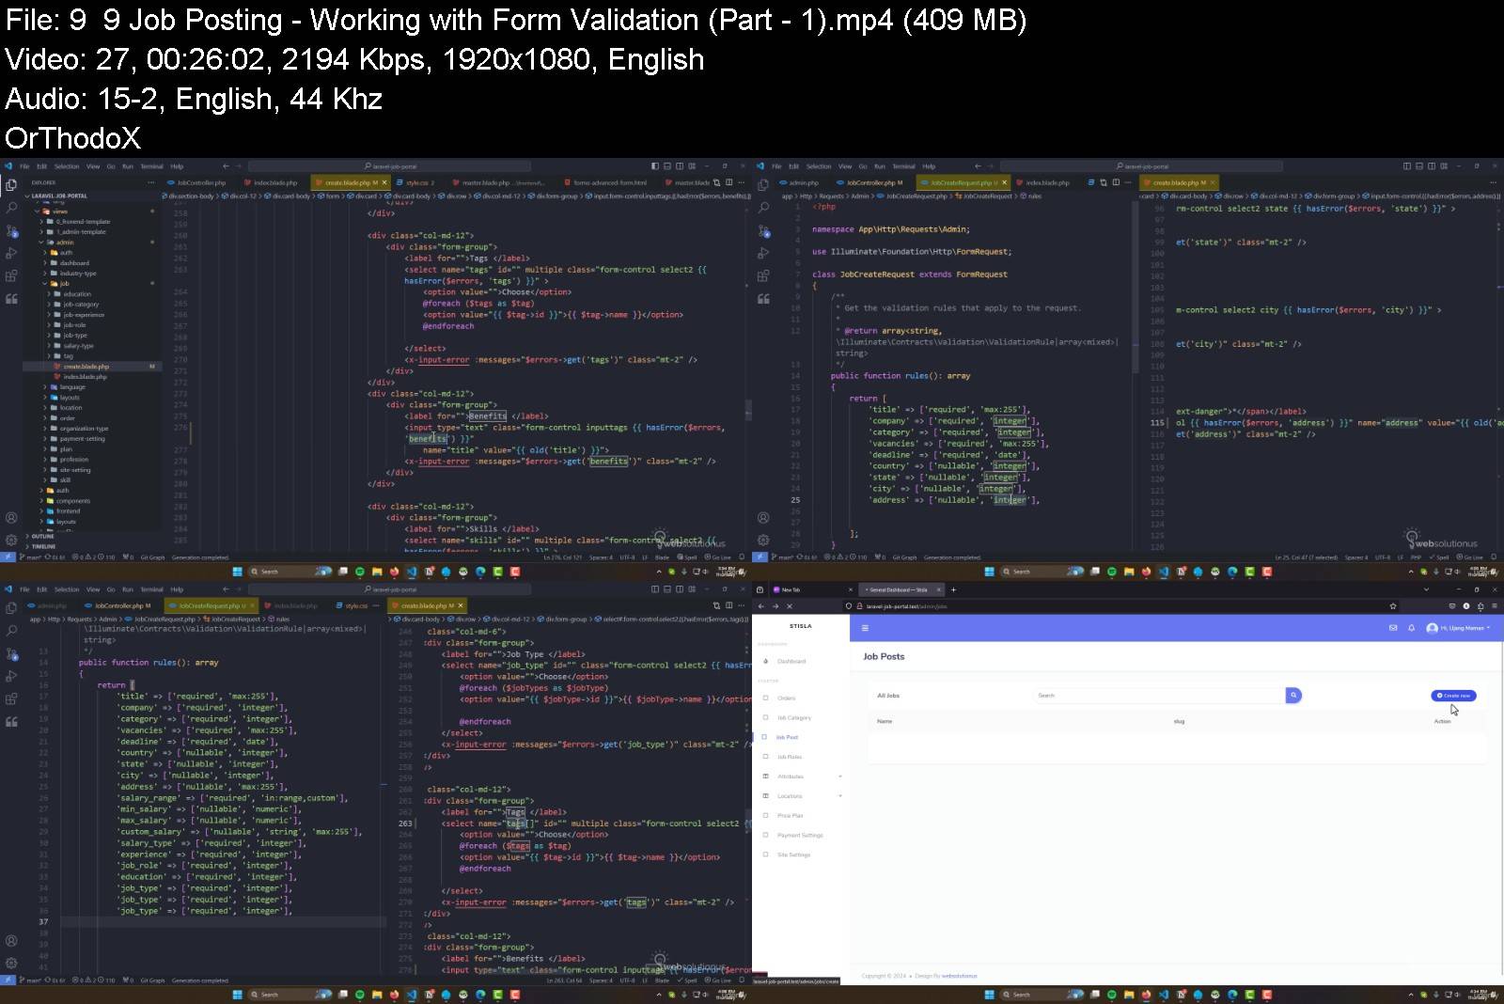The width and height of the screenshot is (1504, 1004).
Task: Open Extensions view in bottom-left VS Code frame
Action: coord(11,699)
